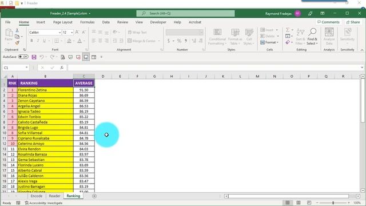
Task: Open the Encode sheet tab
Action: click(x=37, y=196)
